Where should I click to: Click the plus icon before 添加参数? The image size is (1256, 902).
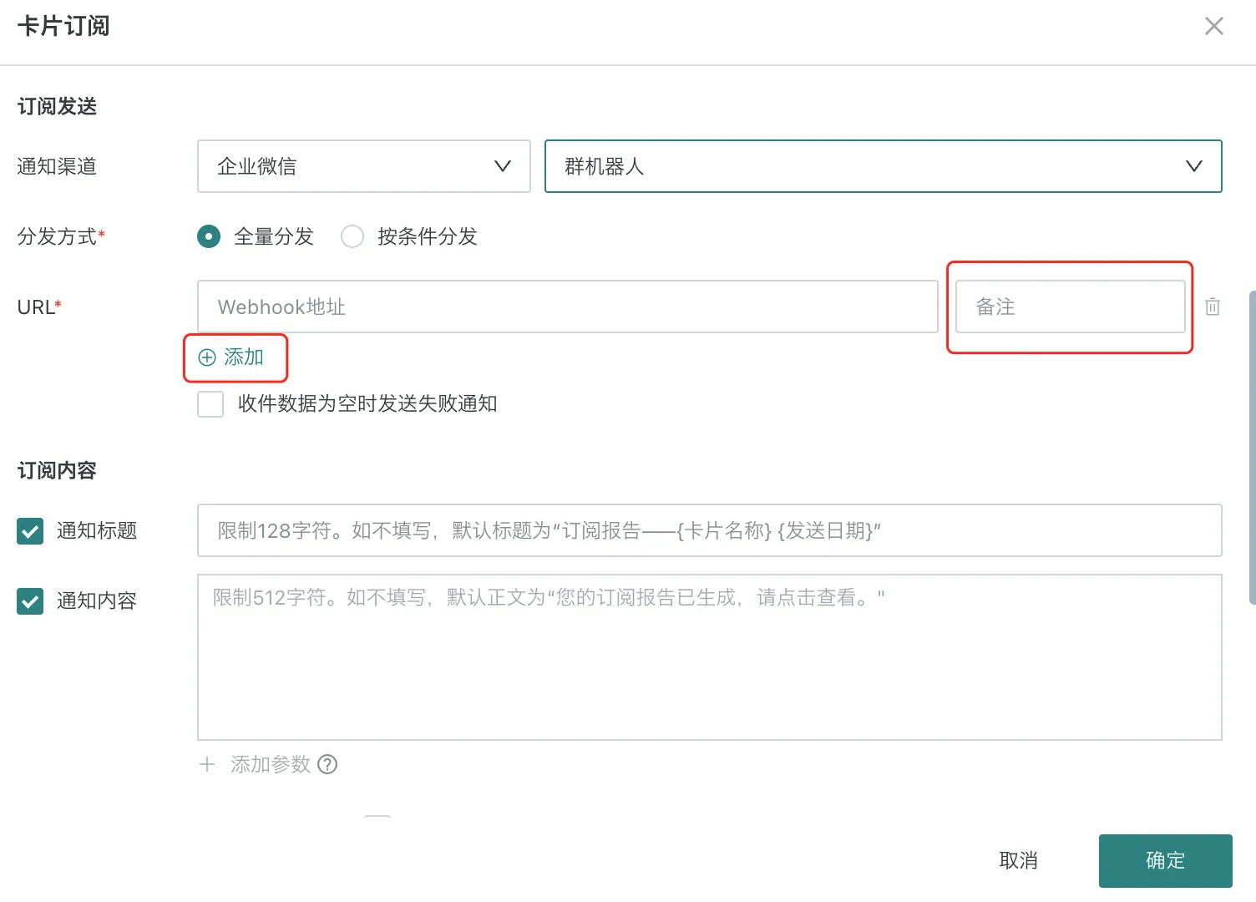[x=207, y=764]
